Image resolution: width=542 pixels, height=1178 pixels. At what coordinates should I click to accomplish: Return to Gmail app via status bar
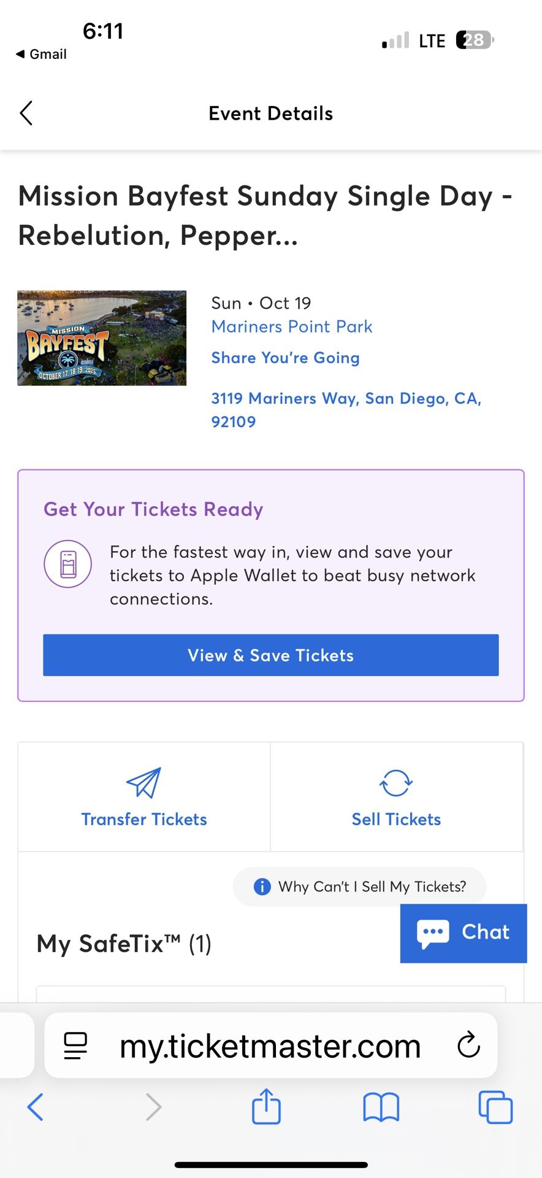click(41, 54)
